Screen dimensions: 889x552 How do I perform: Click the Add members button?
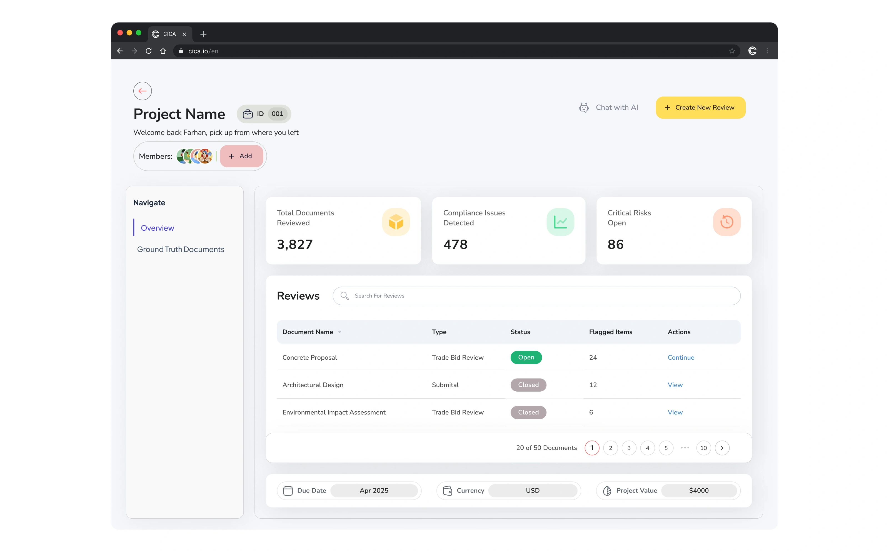241,156
